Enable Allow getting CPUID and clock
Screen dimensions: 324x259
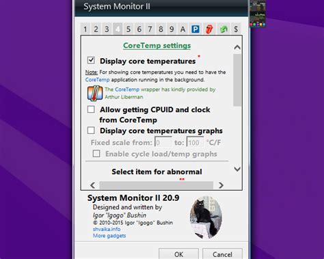(91, 109)
